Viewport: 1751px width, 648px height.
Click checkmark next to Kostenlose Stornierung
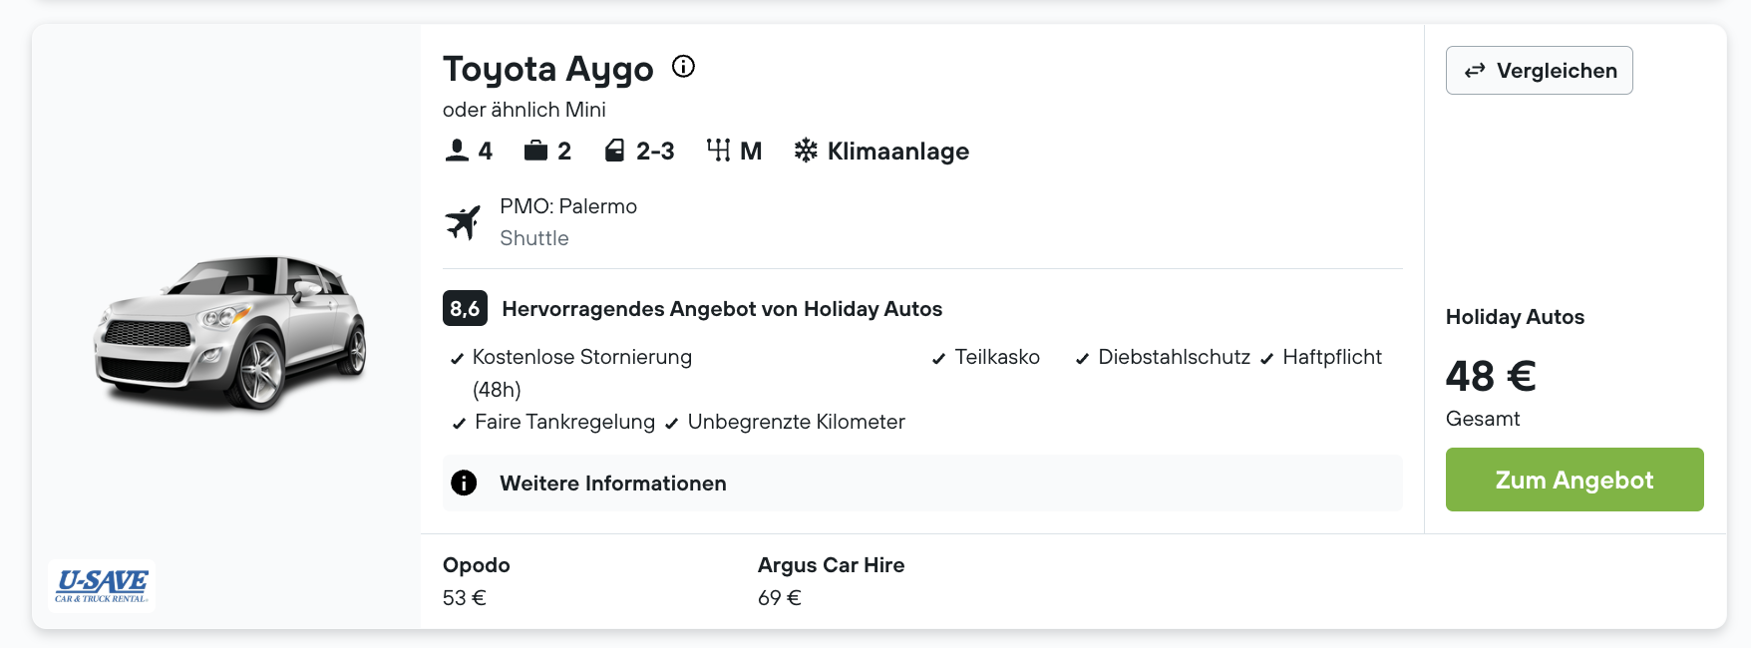pyautogui.click(x=458, y=359)
